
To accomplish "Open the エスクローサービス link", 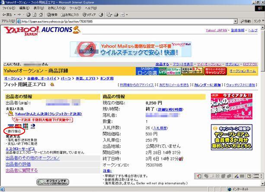I will click(x=20, y=149).
